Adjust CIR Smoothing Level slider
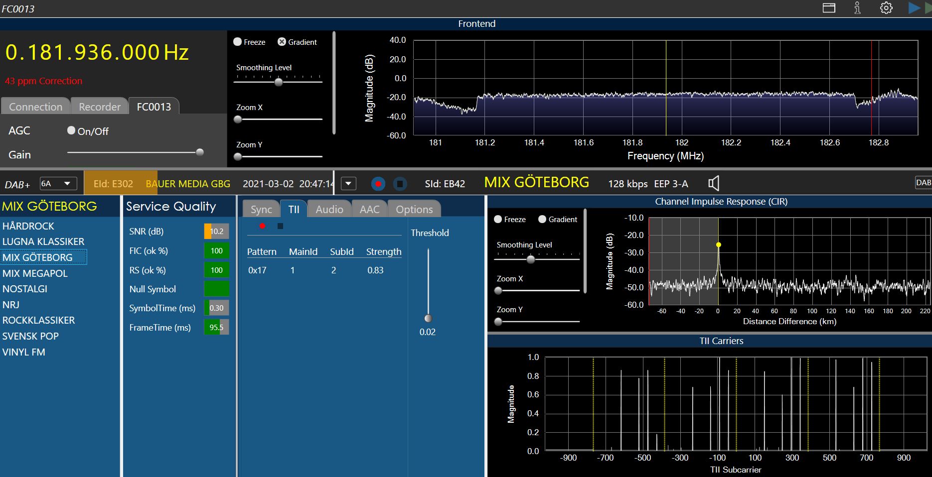932x477 pixels. point(531,259)
